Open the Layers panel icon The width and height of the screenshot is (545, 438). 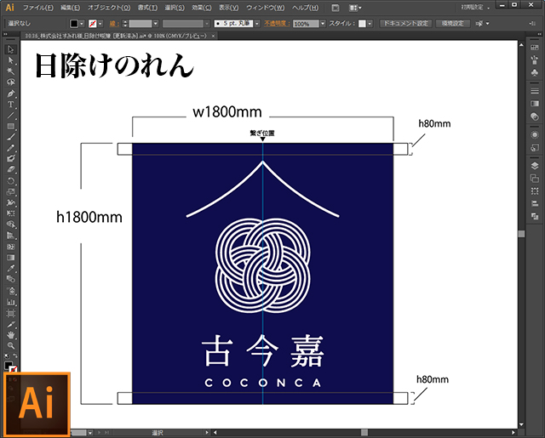[x=535, y=164]
